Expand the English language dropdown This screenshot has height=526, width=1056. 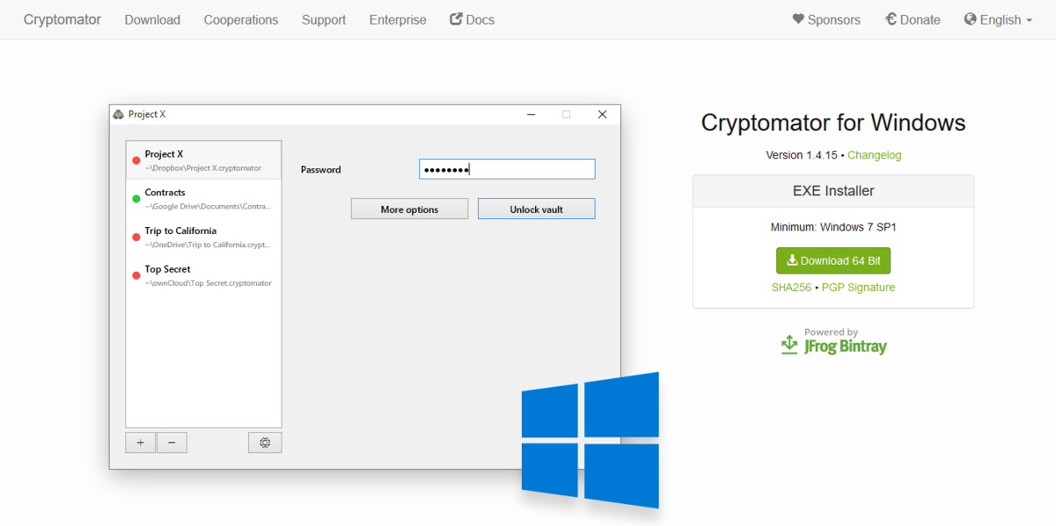(x=998, y=19)
